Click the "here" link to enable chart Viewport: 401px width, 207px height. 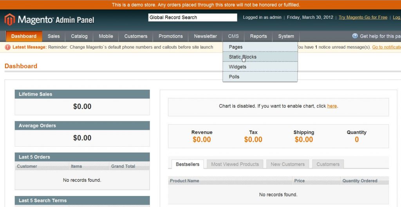point(332,106)
